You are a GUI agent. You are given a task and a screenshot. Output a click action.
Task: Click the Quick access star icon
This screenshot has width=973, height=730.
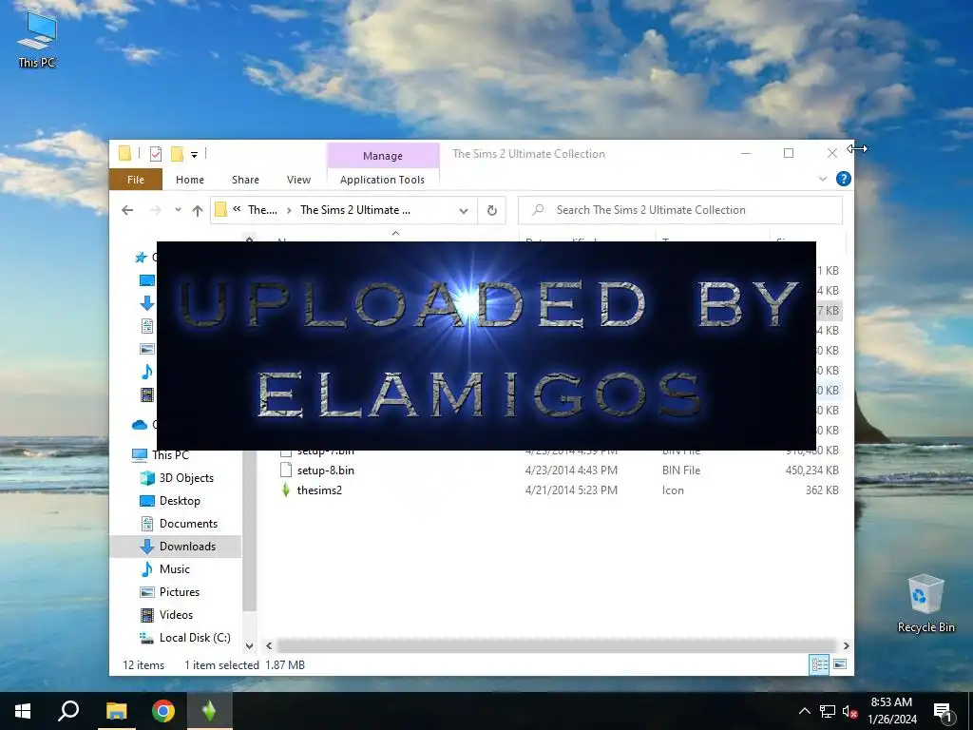coord(141,257)
